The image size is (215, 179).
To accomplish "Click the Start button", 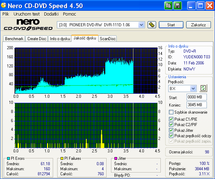I will click(x=171, y=25).
